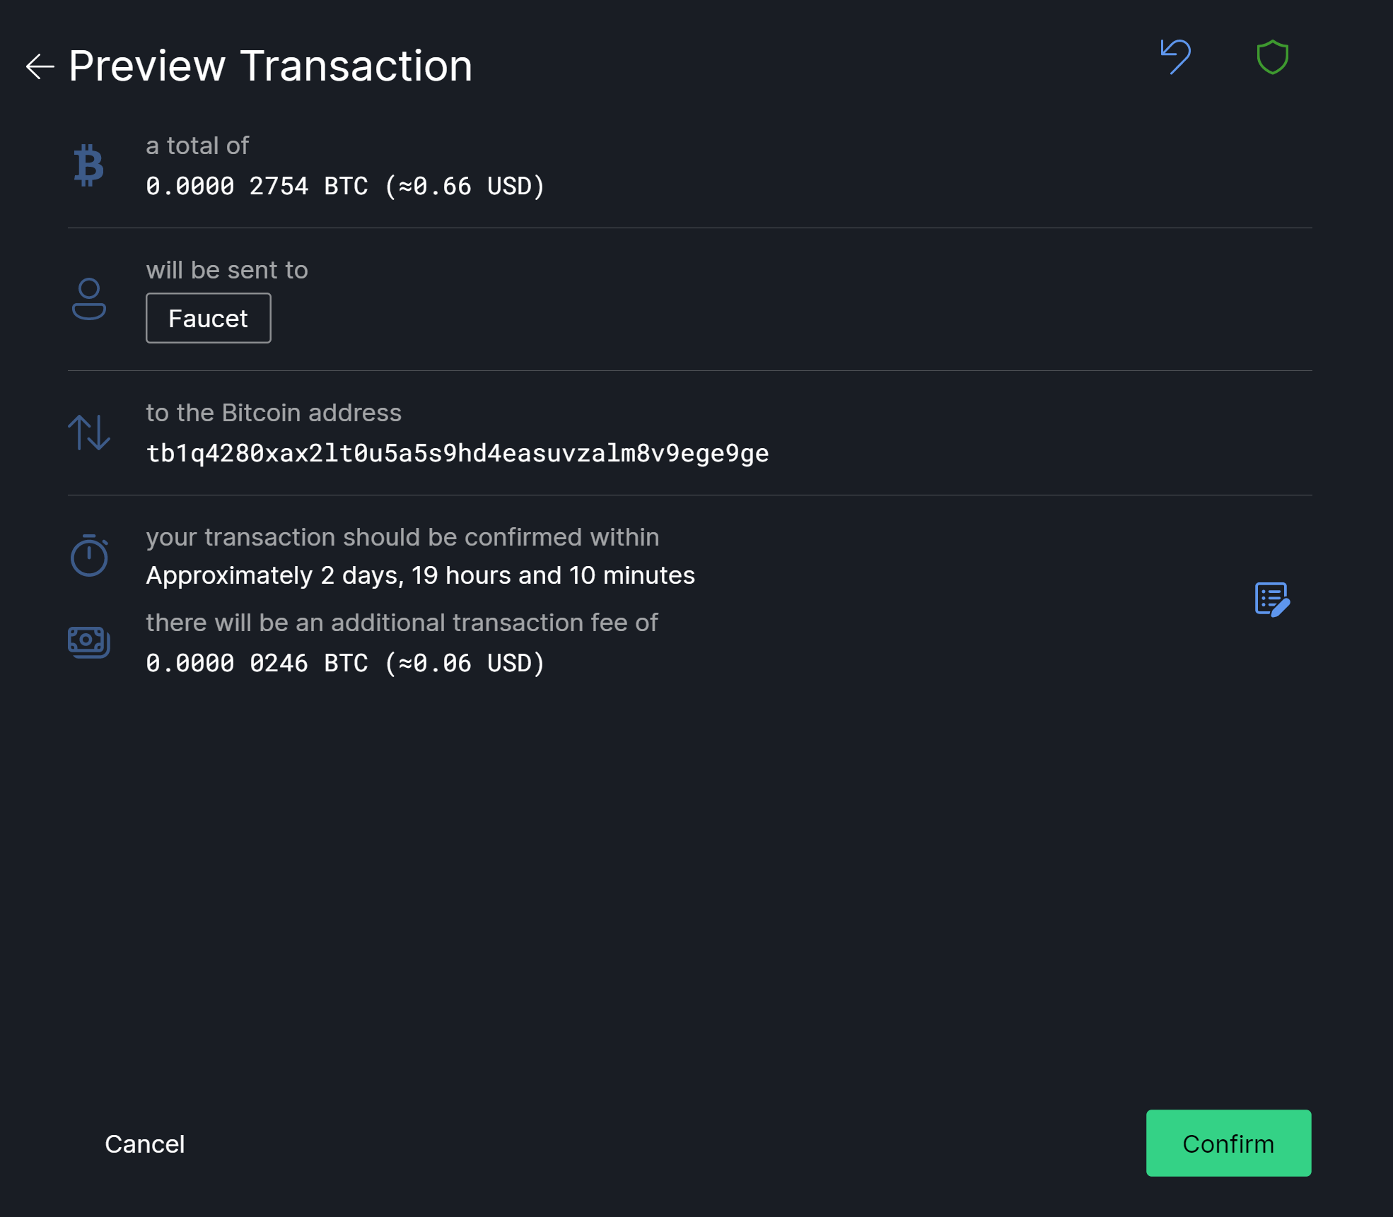Viewport: 1393px width, 1217px height.
Task: Click the 'a total of' label
Action: tap(197, 146)
